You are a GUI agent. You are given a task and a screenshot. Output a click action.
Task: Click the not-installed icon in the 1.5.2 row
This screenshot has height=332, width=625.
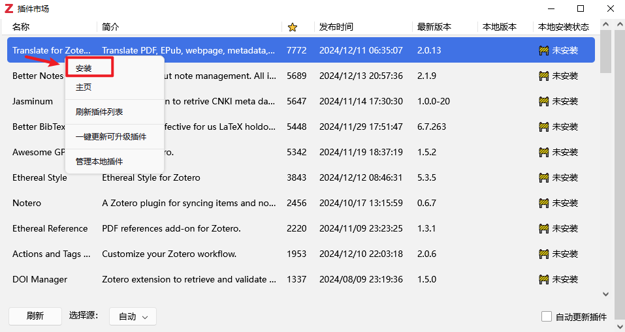[x=543, y=153]
